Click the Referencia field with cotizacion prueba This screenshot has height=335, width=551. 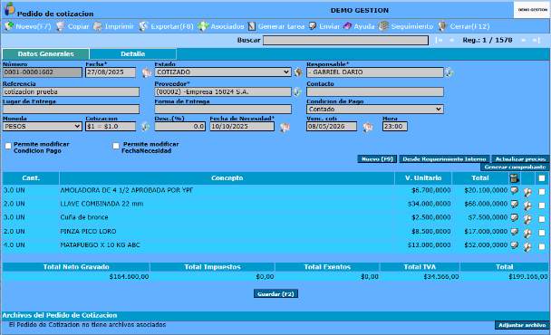click(71, 92)
